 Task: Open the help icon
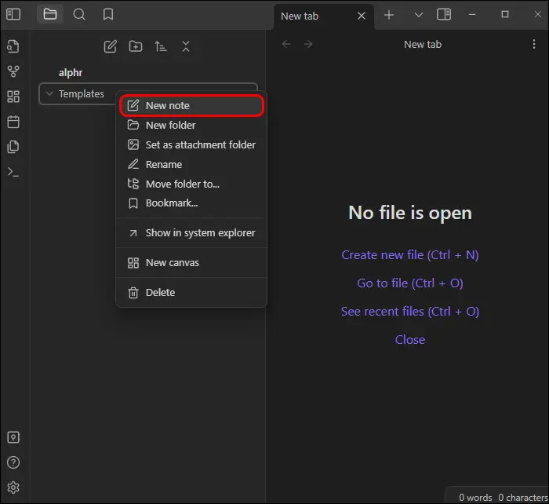tap(13, 462)
